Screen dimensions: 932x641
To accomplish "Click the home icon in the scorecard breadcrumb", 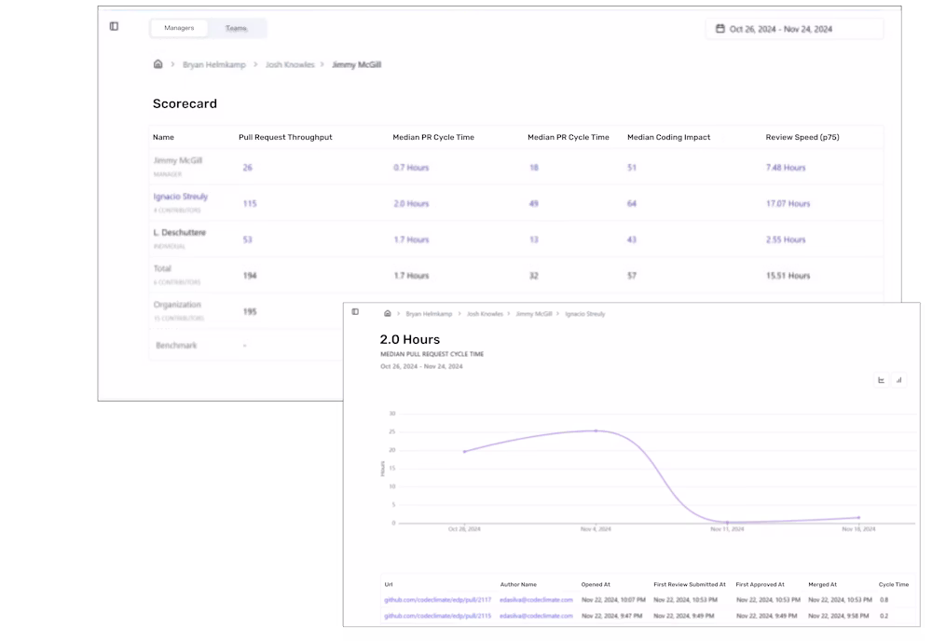I will pyautogui.click(x=158, y=65).
